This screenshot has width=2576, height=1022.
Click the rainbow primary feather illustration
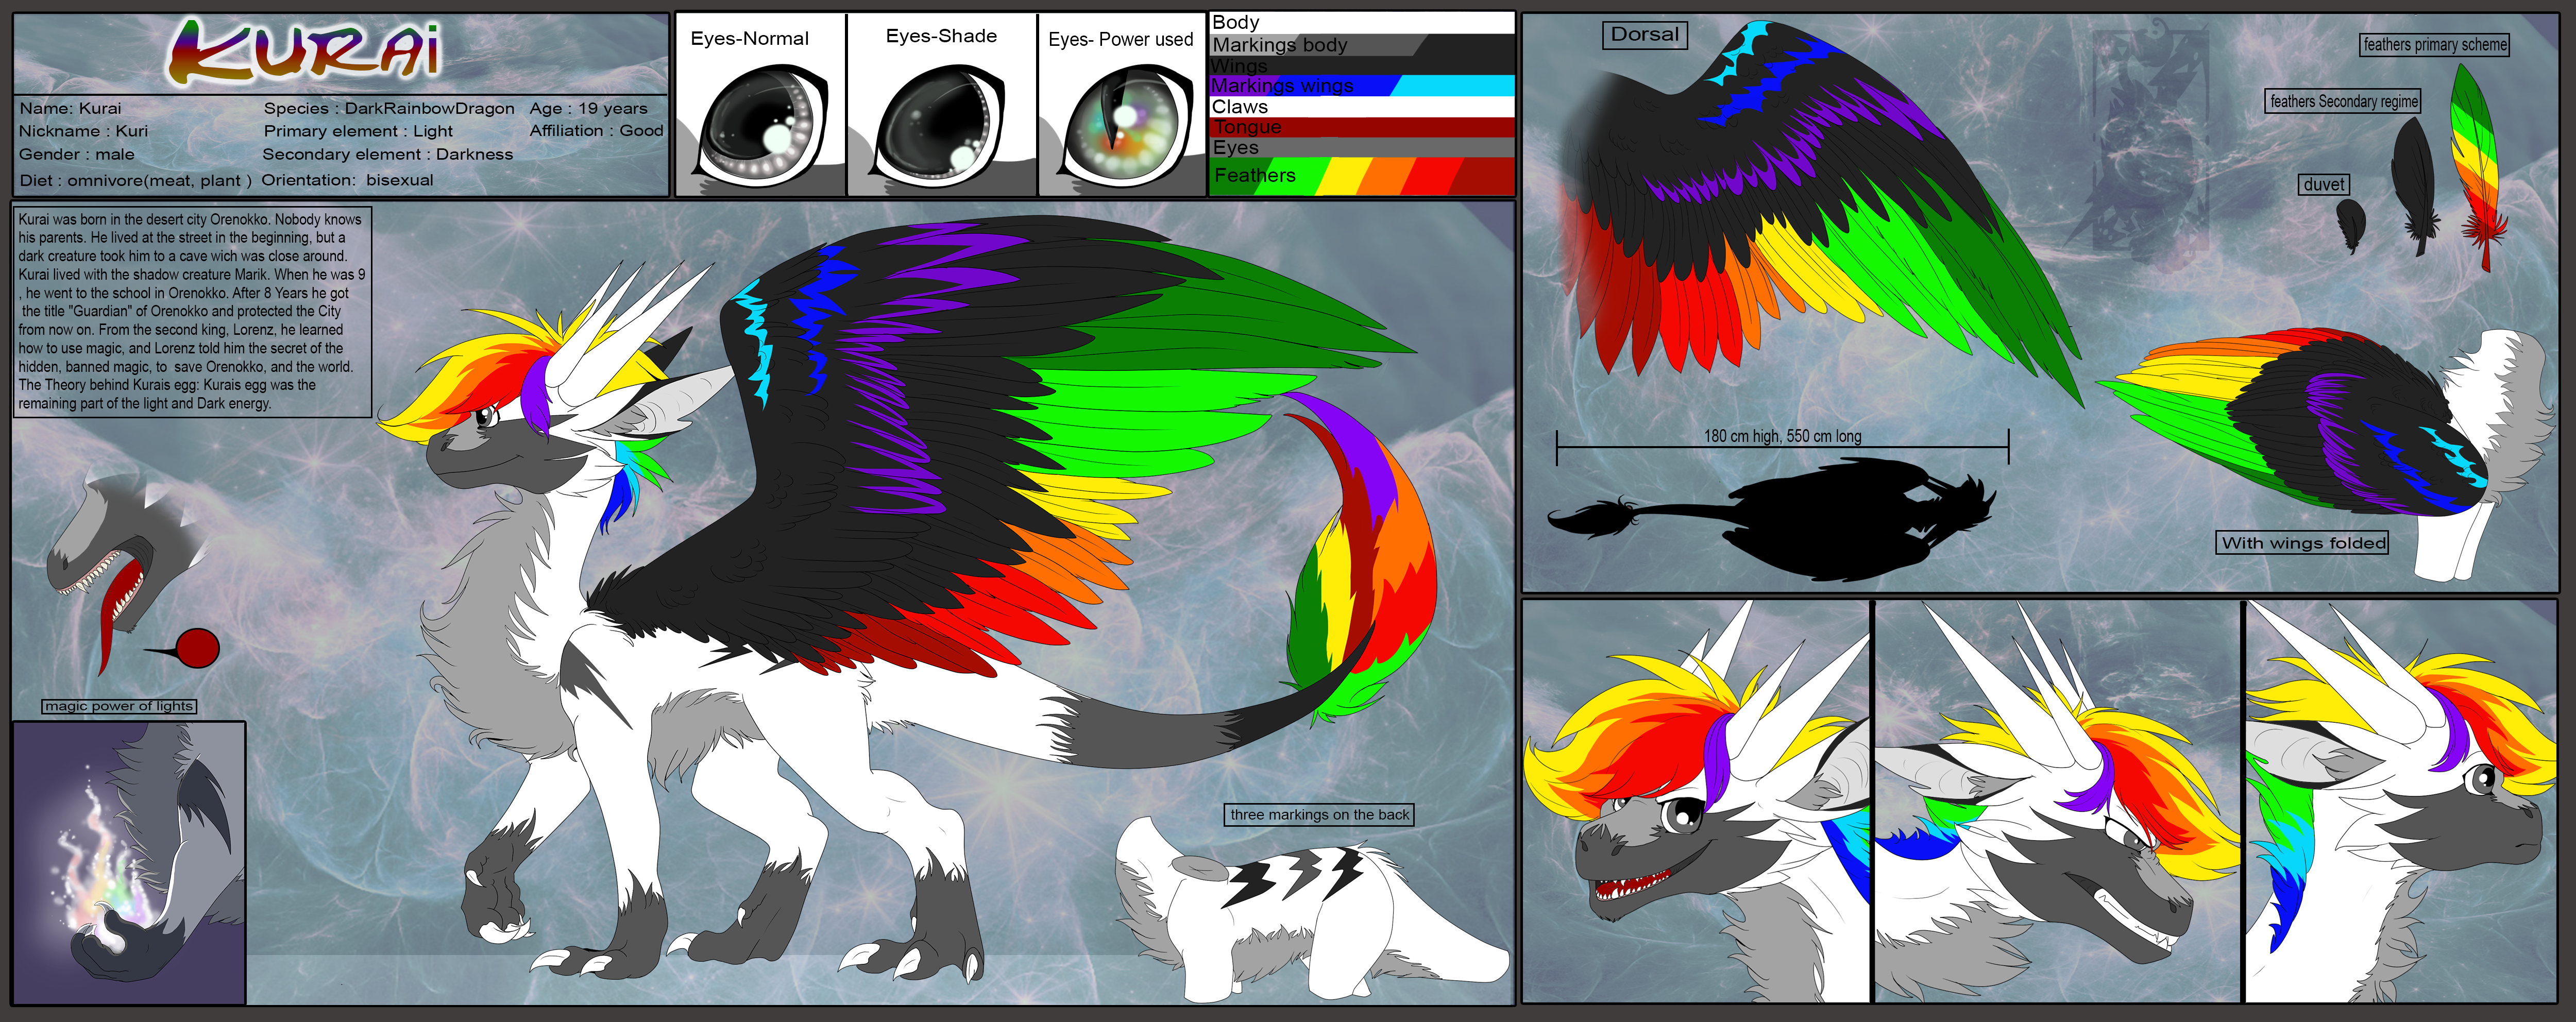(x=2477, y=167)
